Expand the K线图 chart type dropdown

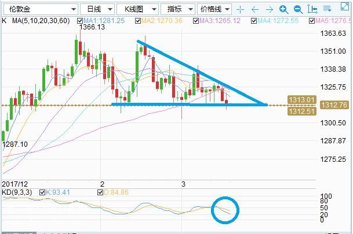pos(136,9)
